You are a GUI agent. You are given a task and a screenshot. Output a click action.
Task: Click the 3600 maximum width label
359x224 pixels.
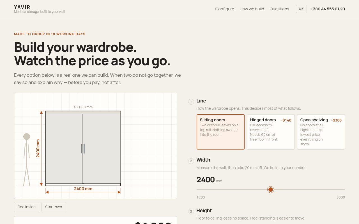coord(341,197)
